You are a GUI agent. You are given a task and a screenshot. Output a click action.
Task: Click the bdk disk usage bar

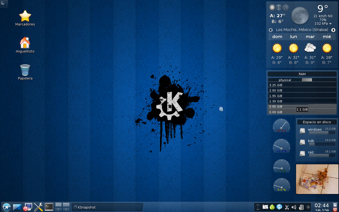322,144
